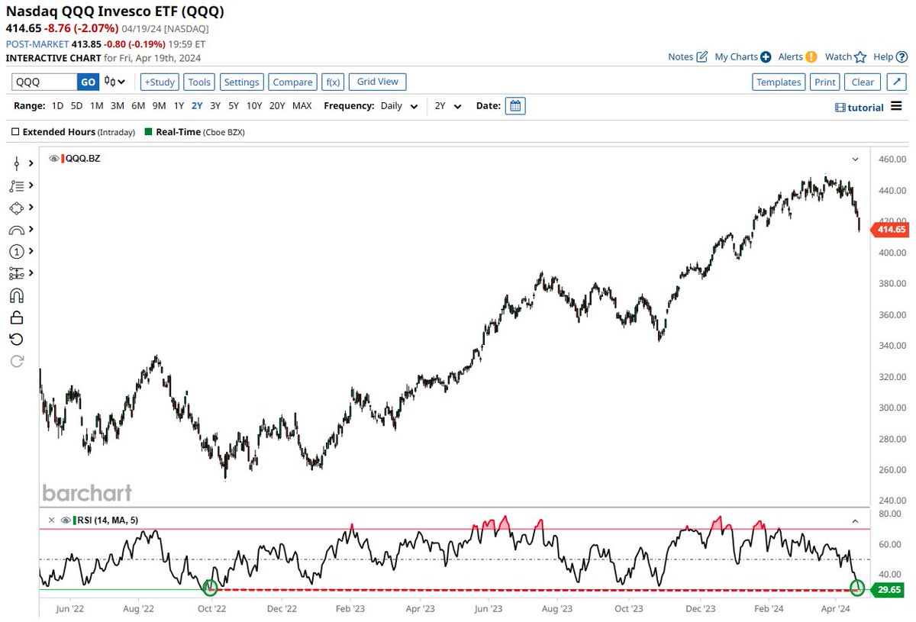Expand the polygon shape tool chevron
Screen dimensions: 916x622
tap(31, 208)
